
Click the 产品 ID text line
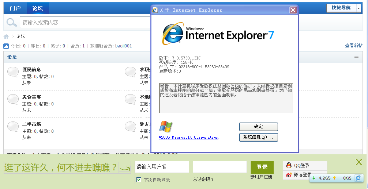[194, 67]
